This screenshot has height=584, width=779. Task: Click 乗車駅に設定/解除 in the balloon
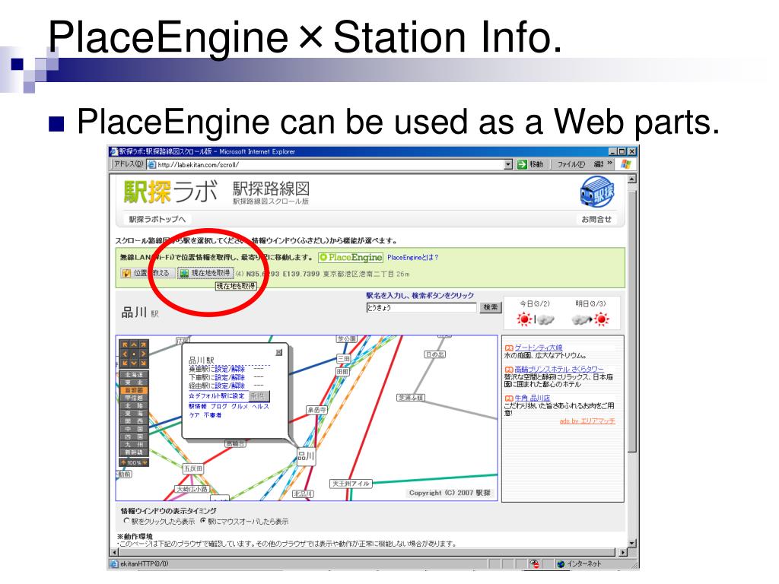click(217, 369)
